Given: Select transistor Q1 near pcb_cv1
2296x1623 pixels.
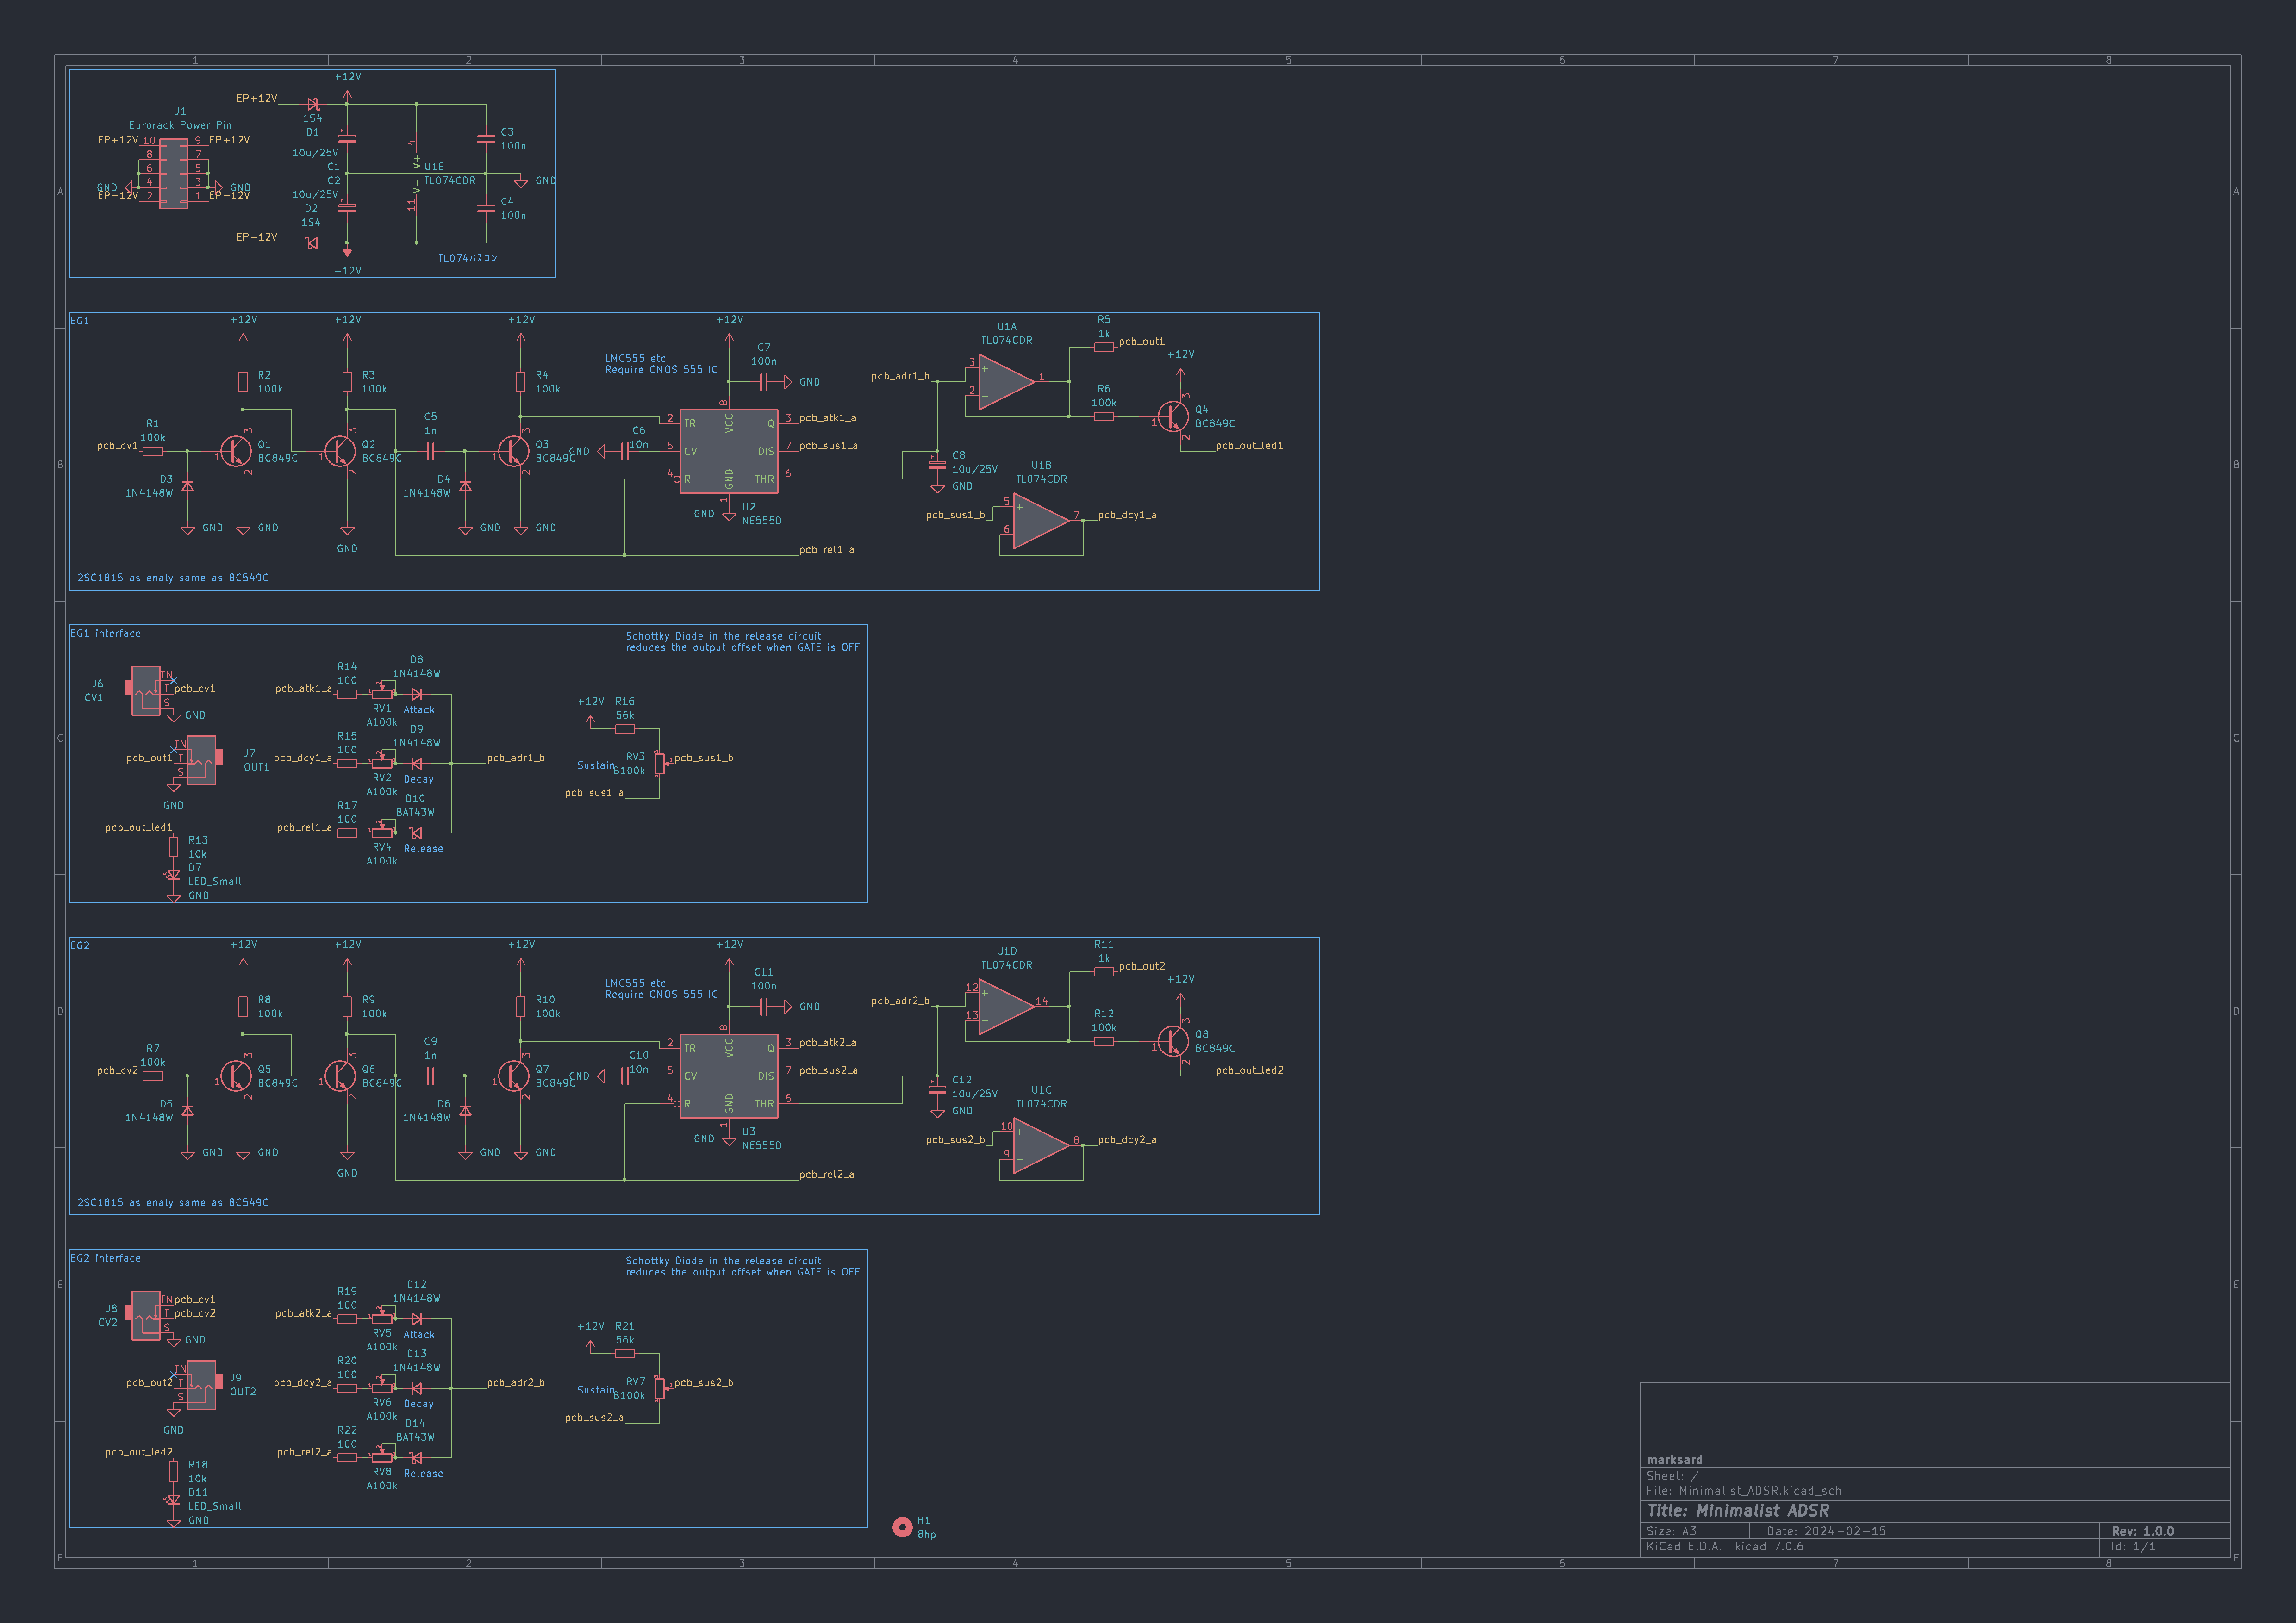Looking at the screenshot, I should tap(236, 451).
